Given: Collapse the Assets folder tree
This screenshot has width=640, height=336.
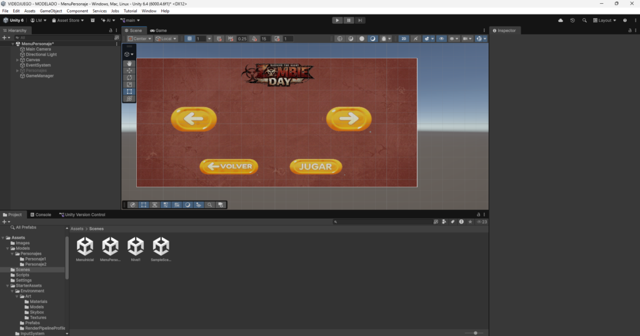Looking at the screenshot, I should pos(3,238).
